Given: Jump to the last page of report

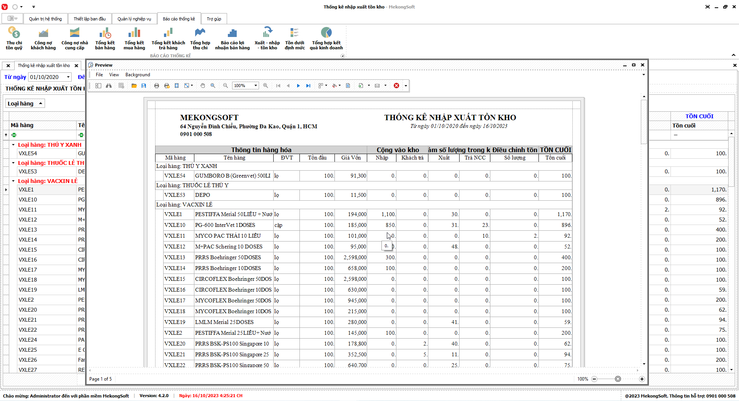Looking at the screenshot, I should tap(308, 86).
